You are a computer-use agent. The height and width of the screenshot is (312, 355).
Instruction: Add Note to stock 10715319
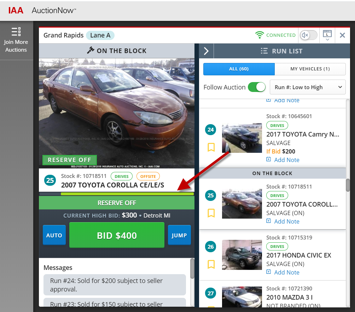(x=287, y=273)
